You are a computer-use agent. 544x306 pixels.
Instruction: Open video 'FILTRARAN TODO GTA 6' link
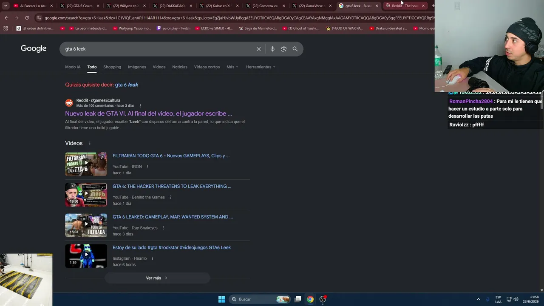click(171, 156)
